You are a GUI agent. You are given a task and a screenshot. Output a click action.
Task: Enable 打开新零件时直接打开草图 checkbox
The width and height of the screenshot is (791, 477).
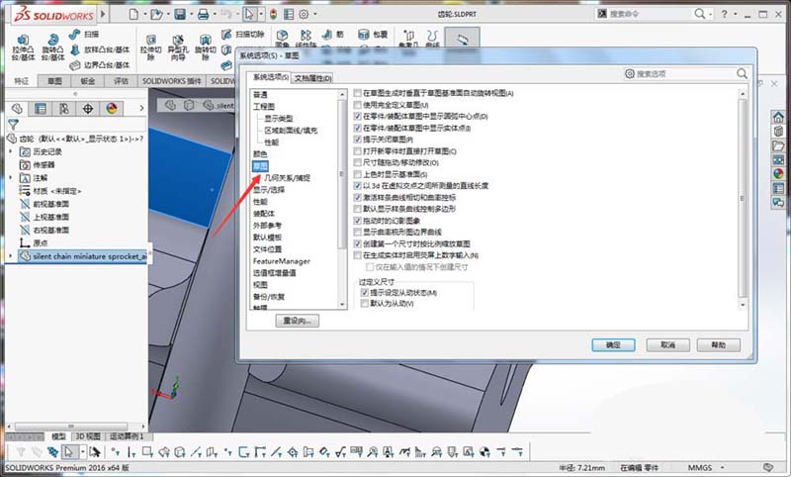(x=358, y=151)
